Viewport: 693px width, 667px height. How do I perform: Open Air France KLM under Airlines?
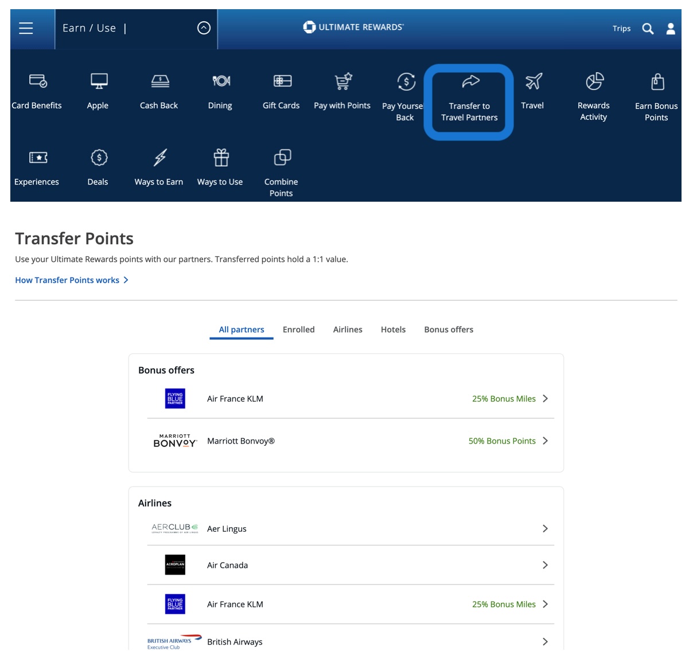pos(351,604)
